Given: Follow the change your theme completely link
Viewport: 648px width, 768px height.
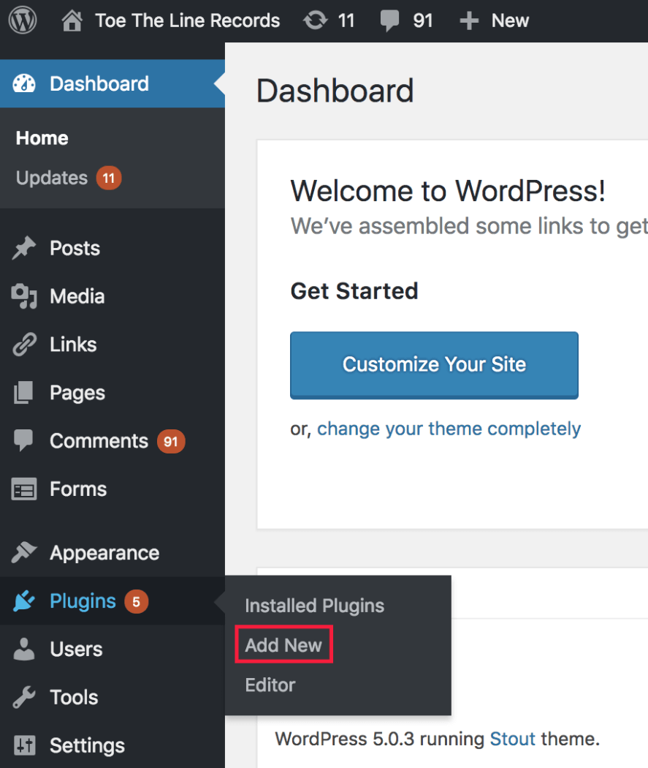Looking at the screenshot, I should 449,429.
